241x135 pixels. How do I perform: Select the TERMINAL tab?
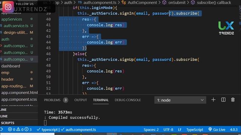101,100
